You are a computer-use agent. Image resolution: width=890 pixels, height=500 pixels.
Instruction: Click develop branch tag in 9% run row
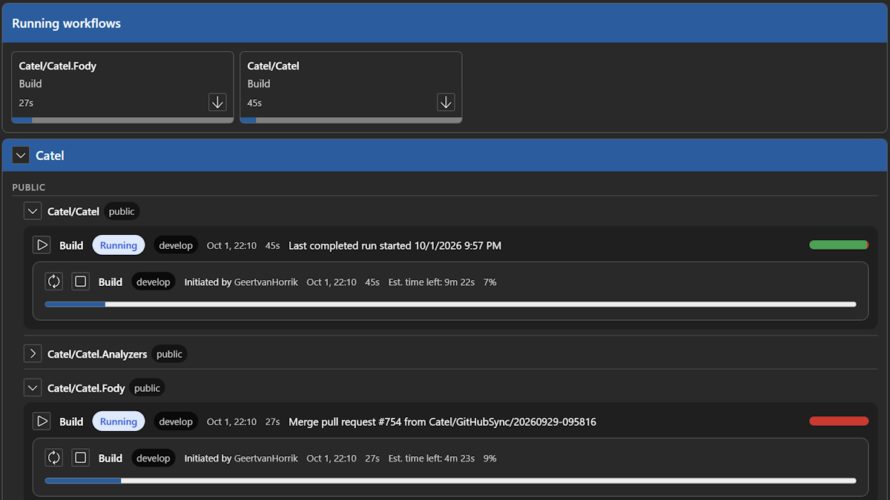coord(154,458)
